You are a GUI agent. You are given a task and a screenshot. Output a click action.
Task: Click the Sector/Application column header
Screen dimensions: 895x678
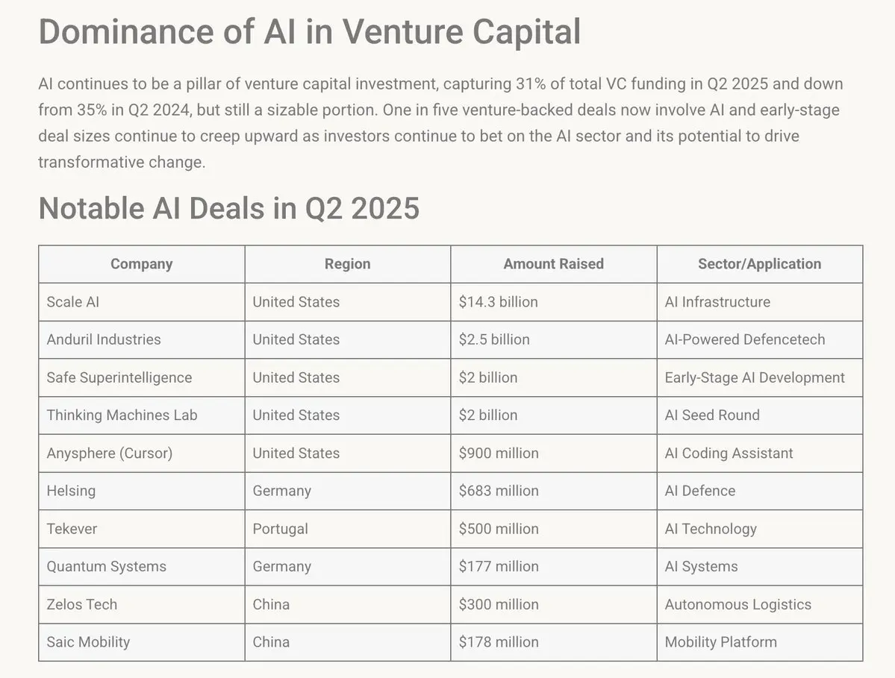click(x=760, y=264)
